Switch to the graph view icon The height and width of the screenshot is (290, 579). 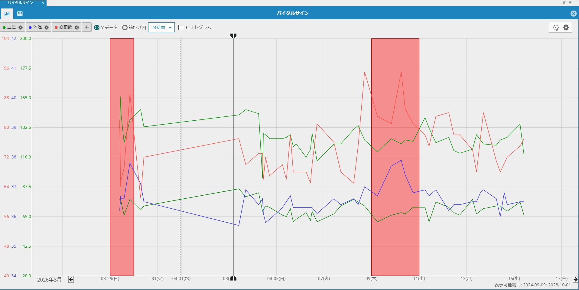pyautogui.click(x=7, y=14)
